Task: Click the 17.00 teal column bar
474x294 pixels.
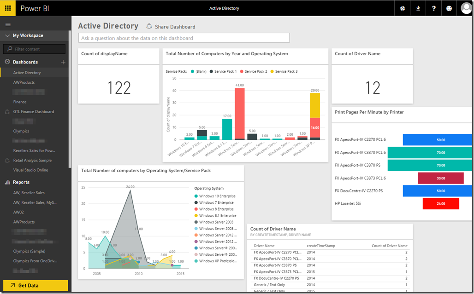Action: pos(227,129)
